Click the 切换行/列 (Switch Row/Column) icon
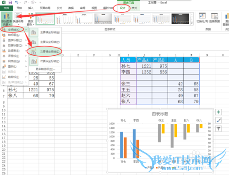The width and height of the screenshot is (229, 175). (202, 18)
